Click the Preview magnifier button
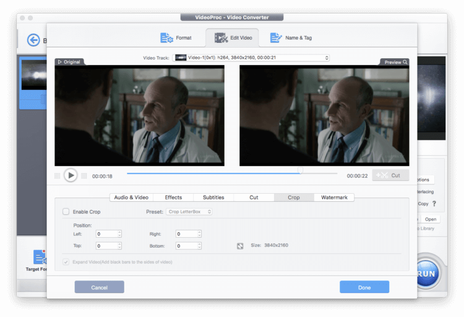 (395, 62)
